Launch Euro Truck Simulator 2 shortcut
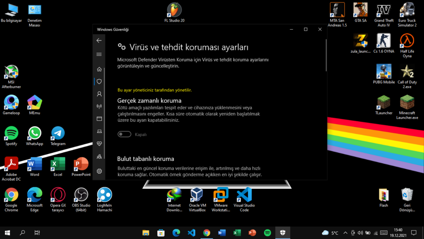 click(407, 15)
